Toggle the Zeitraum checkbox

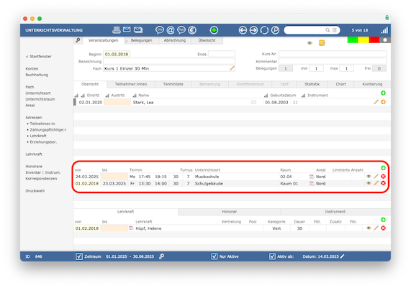79,256
